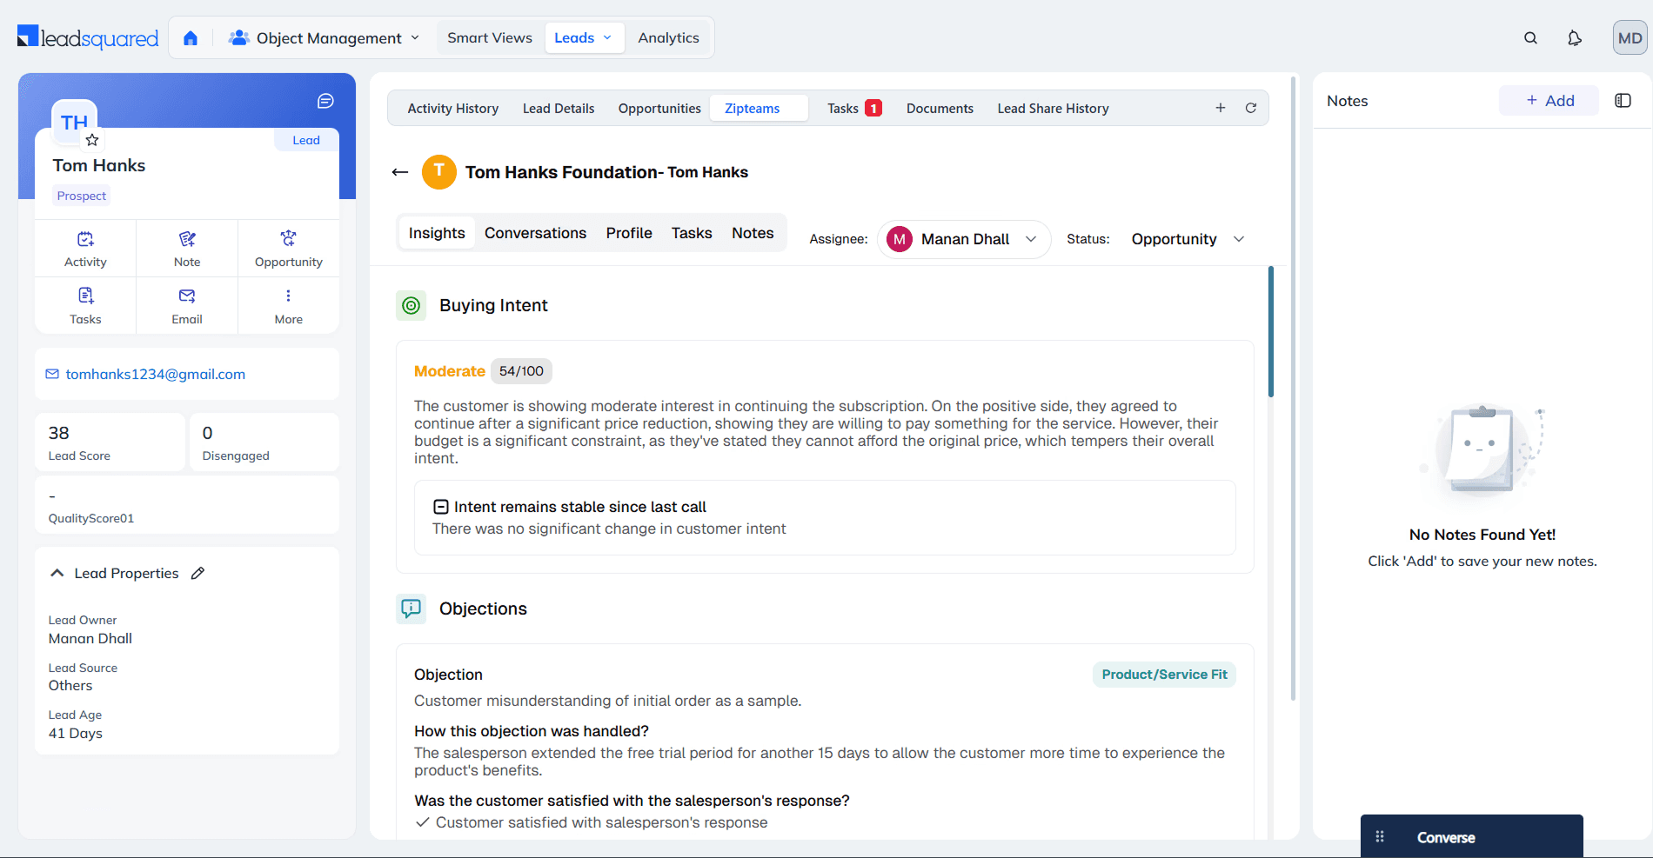This screenshot has width=1653, height=858.
Task: Open the Zipteams Notes sub-tab
Action: pos(753,233)
